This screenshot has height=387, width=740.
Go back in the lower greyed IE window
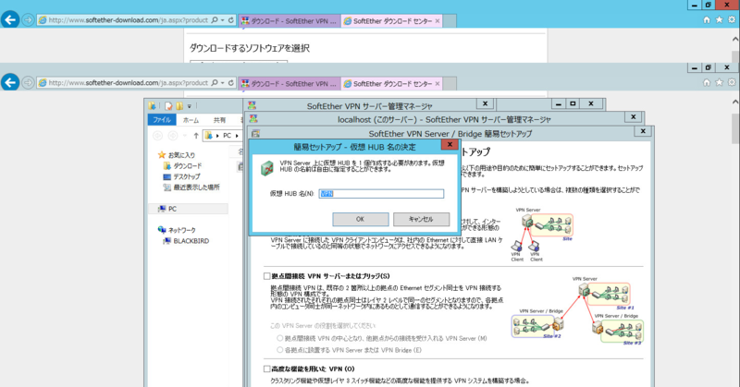[10, 82]
